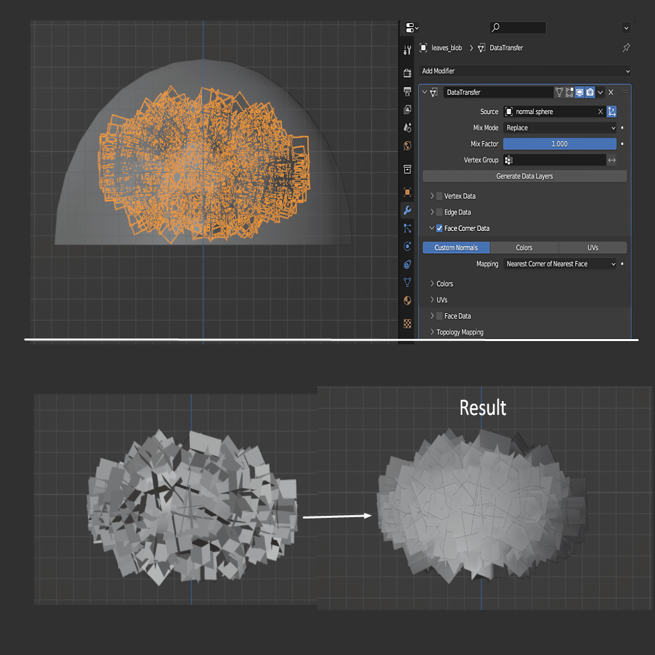The width and height of the screenshot is (655, 655).
Task: Grab the modifier panel drag handle
Action: [x=625, y=92]
